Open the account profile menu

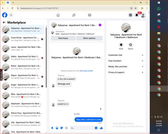tap(143, 15)
